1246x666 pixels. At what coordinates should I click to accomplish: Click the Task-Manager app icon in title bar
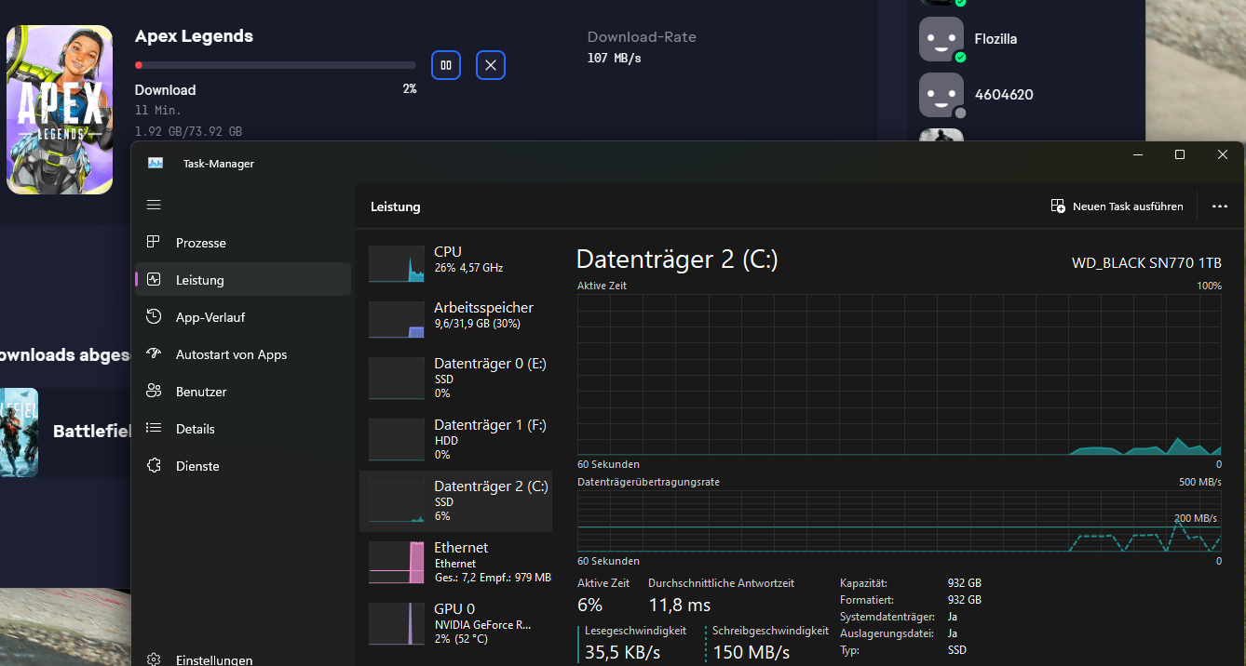pos(156,163)
